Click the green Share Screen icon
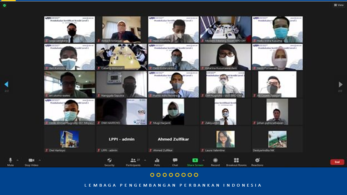The image size is (347, 195). [195, 160]
